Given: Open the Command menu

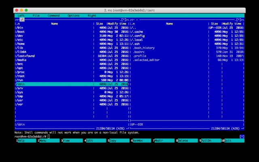Looking at the screenshot, I should 53,16.
